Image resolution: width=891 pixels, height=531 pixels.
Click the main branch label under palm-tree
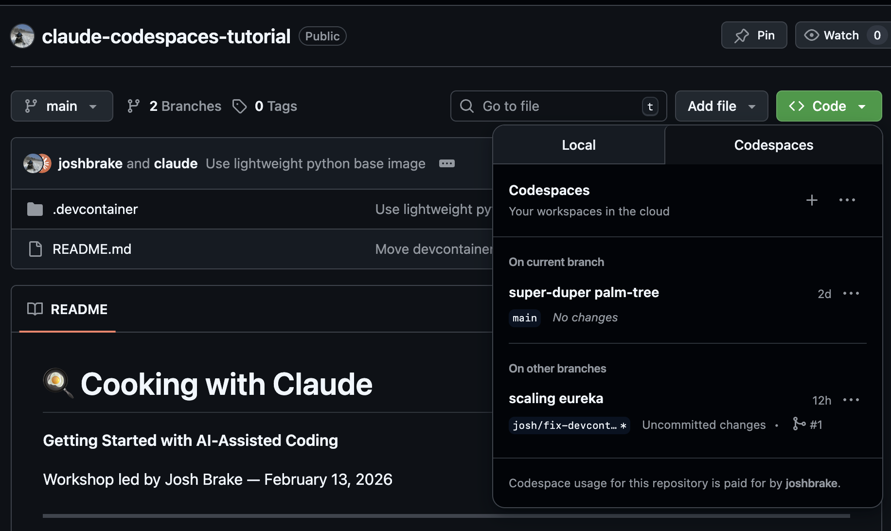coord(525,318)
